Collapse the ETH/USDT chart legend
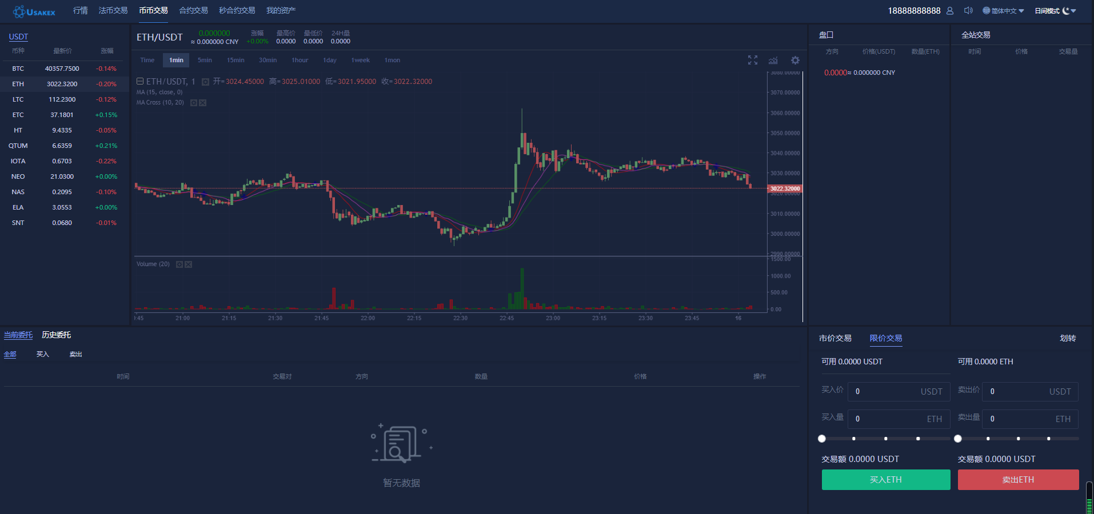 pyautogui.click(x=140, y=82)
